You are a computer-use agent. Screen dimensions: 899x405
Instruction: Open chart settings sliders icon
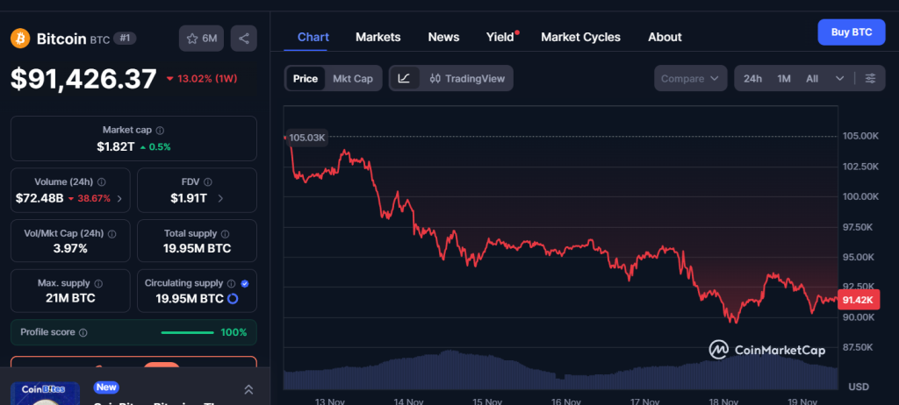[x=870, y=79]
